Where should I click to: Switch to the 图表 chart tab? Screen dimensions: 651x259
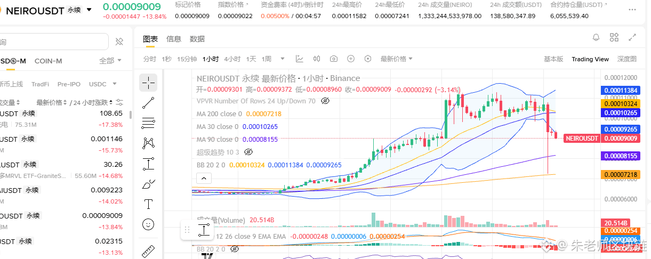[x=150, y=39]
